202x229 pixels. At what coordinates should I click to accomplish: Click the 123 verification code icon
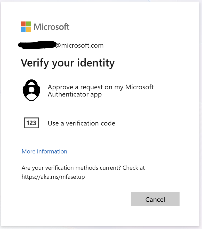[x=31, y=123]
